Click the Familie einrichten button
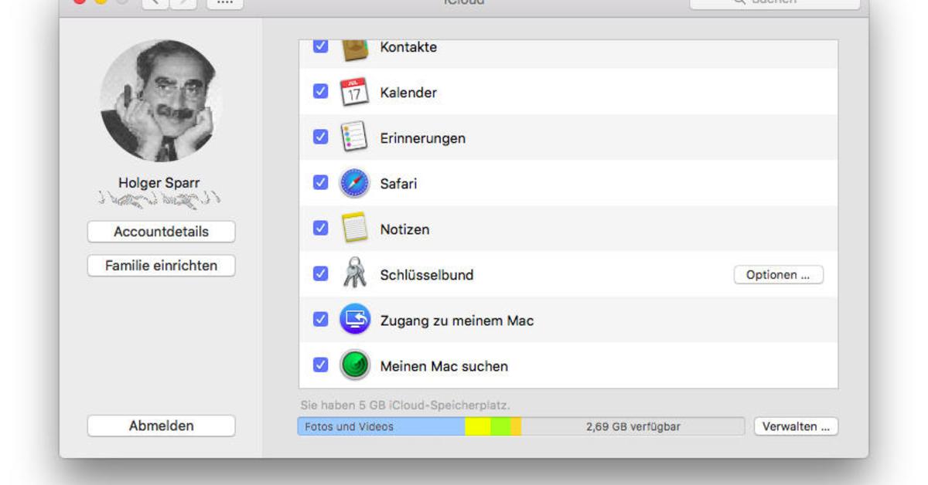 pyautogui.click(x=161, y=266)
